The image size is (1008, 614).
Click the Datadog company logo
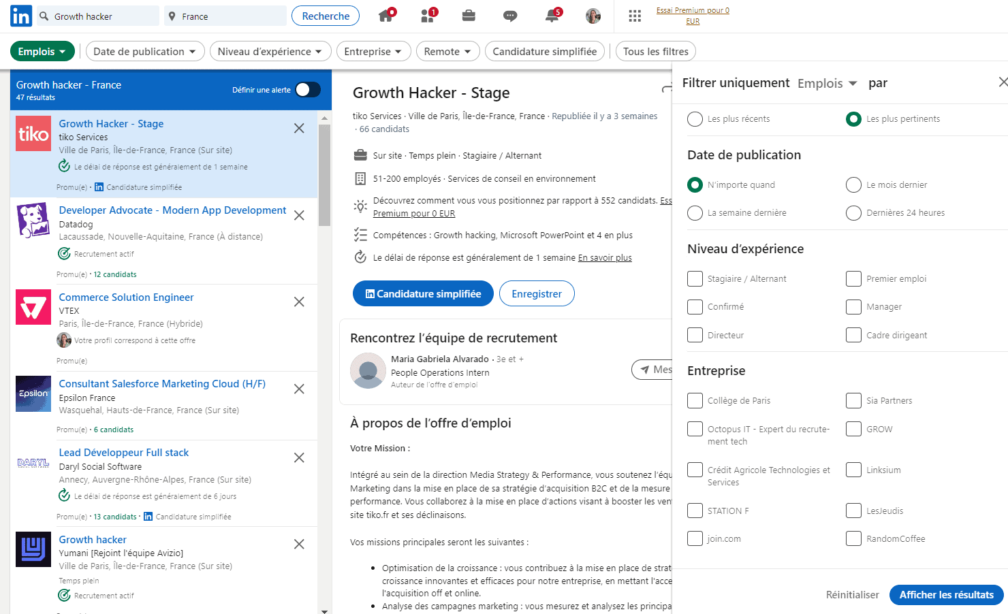[33, 220]
